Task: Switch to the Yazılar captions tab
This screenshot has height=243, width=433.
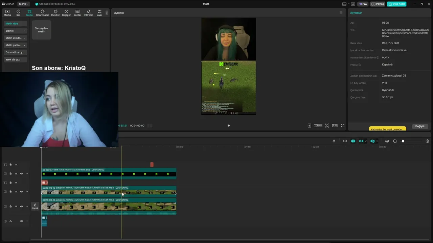Action: (x=77, y=13)
